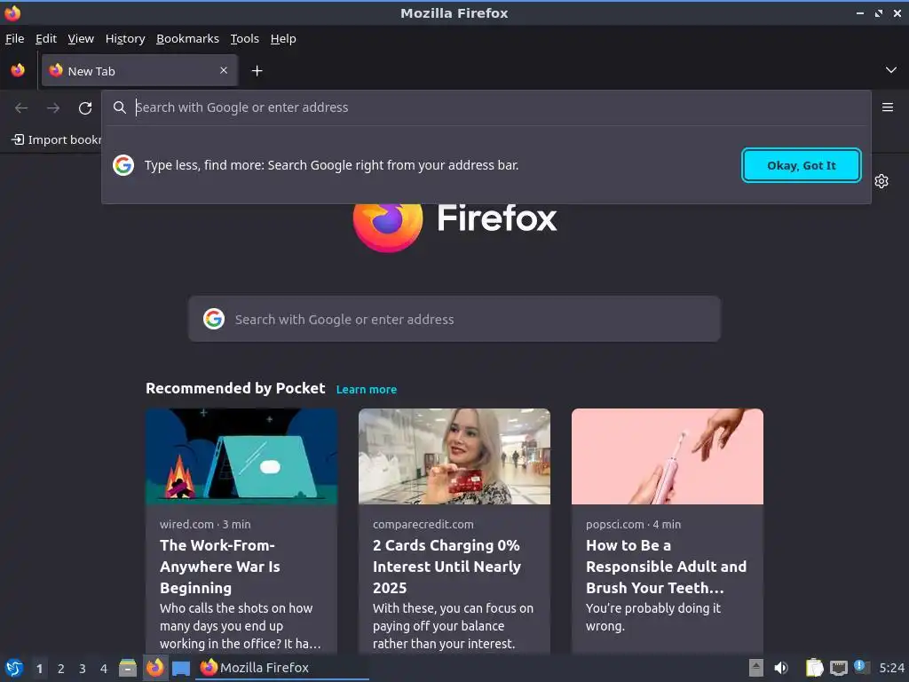Open How to Be a Responsible Adult headline

[666, 567]
